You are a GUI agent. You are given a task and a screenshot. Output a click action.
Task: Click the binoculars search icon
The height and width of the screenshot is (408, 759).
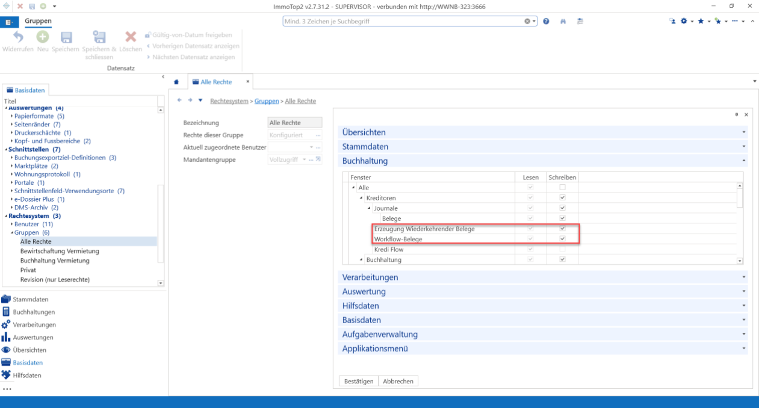(x=563, y=21)
